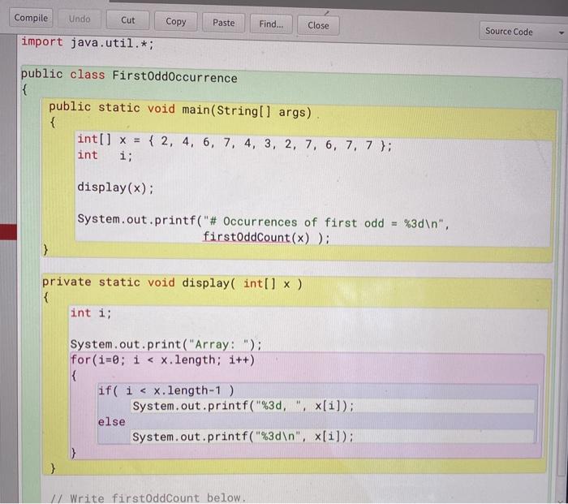Click the underlined firstOddCount(x) call
568x504 pixels.
tap(256, 237)
